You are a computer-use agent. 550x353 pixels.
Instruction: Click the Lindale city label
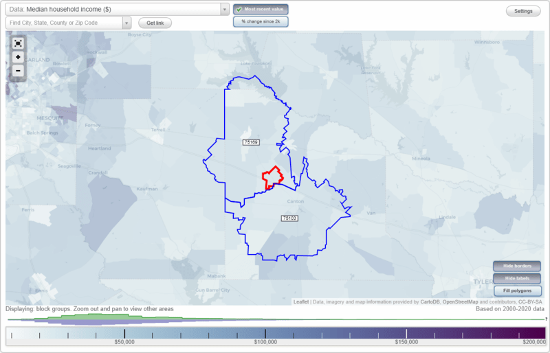click(x=448, y=217)
